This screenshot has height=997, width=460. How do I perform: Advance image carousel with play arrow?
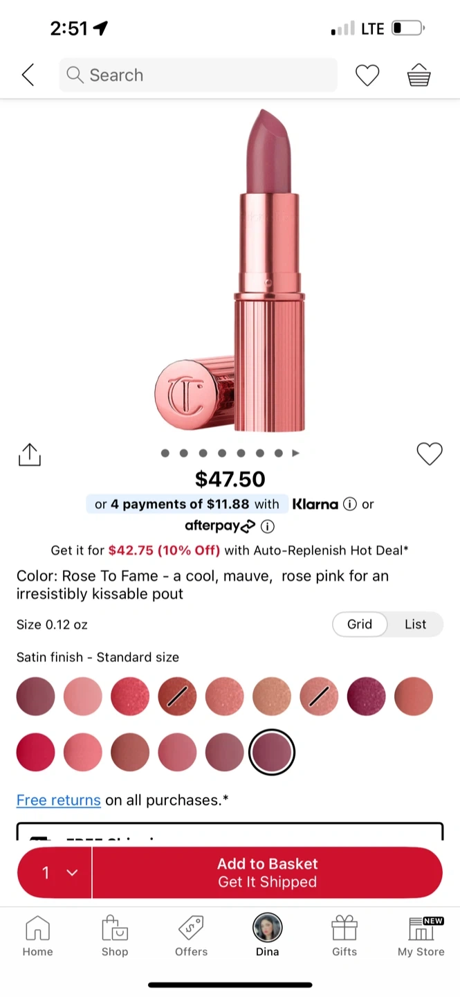[296, 453]
